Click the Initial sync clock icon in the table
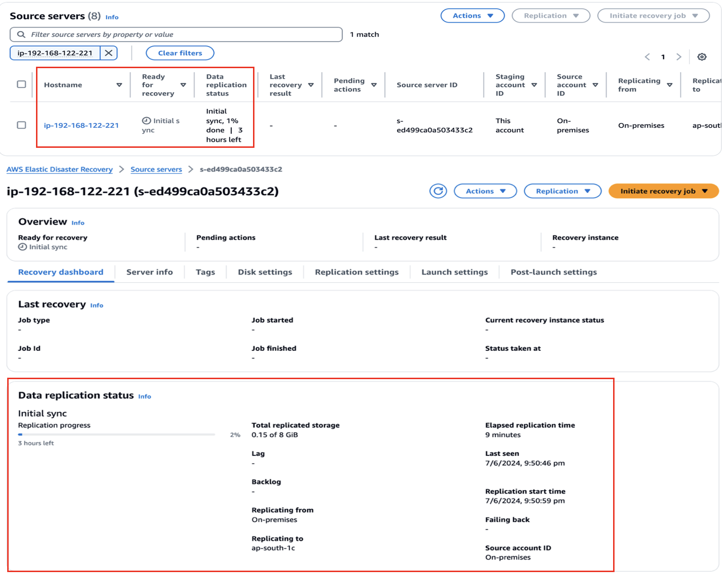Image resolution: width=724 pixels, height=574 pixels. [x=145, y=120]
